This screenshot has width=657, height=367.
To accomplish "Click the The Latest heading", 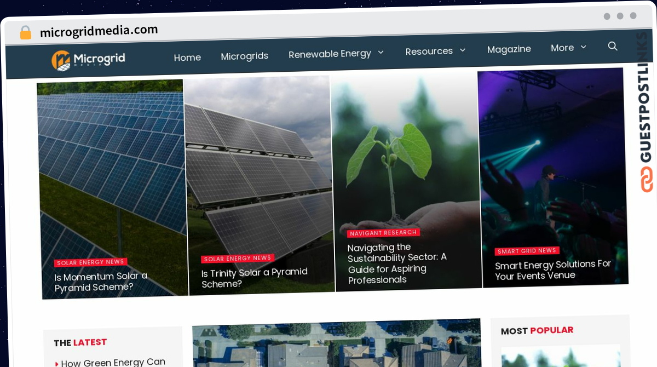I will tap(80, 342).
